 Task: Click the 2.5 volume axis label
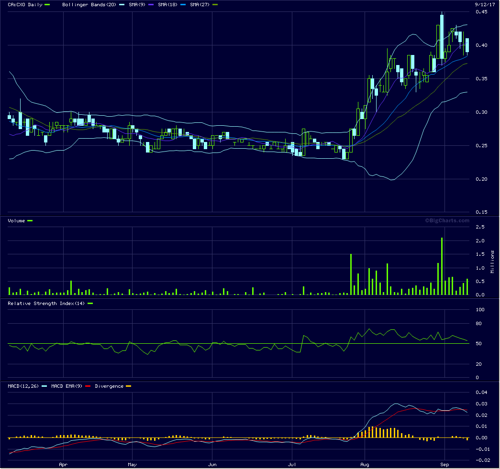(x=480, y=227)
